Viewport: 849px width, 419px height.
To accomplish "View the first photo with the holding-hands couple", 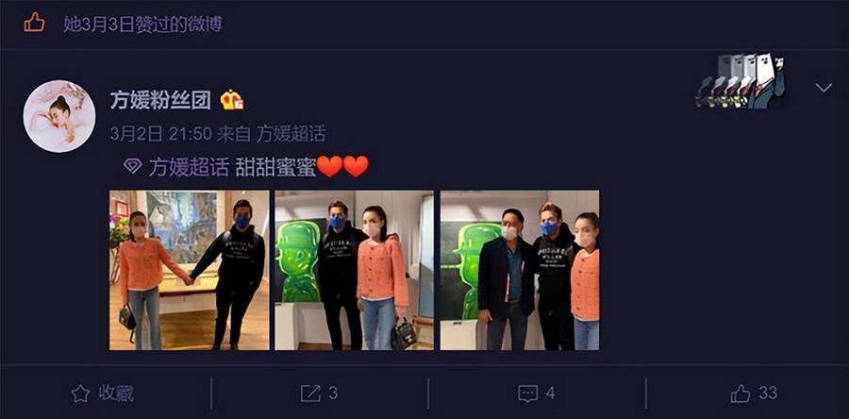I will click(189, 270).
